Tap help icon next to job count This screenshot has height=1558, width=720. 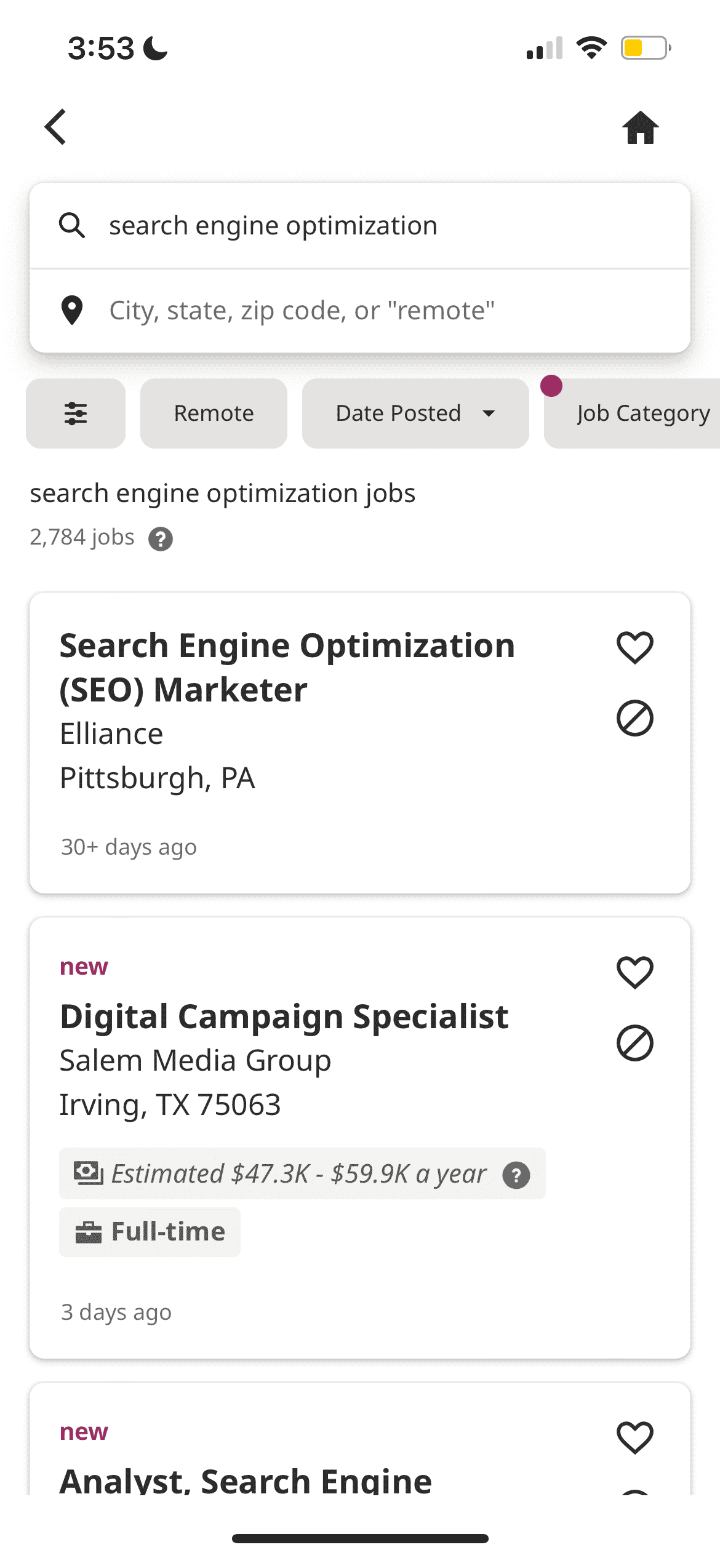click(x=161, y=539)
